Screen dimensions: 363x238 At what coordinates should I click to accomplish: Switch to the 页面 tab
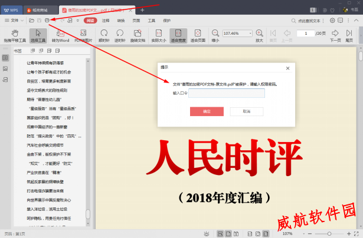(x=136, y=21)
